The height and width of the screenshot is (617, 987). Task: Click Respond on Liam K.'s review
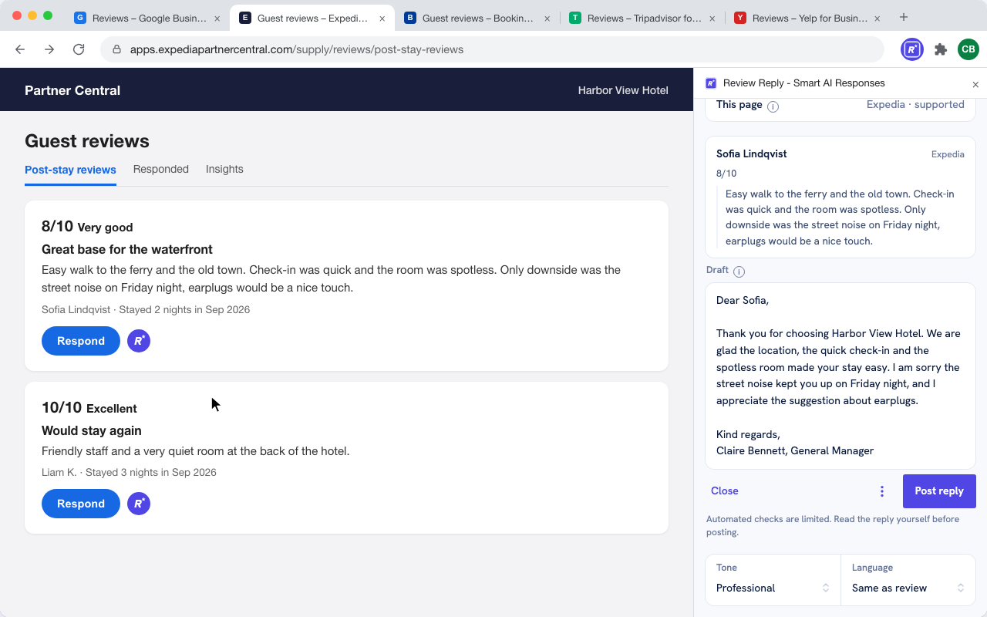[x=81, y=504]
